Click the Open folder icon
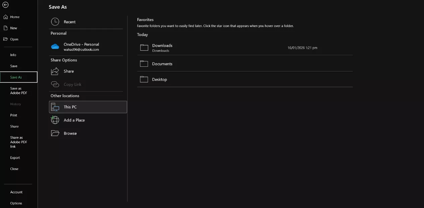Image resolution: width=424 pixels, height=208 pixels. point(5,39)
